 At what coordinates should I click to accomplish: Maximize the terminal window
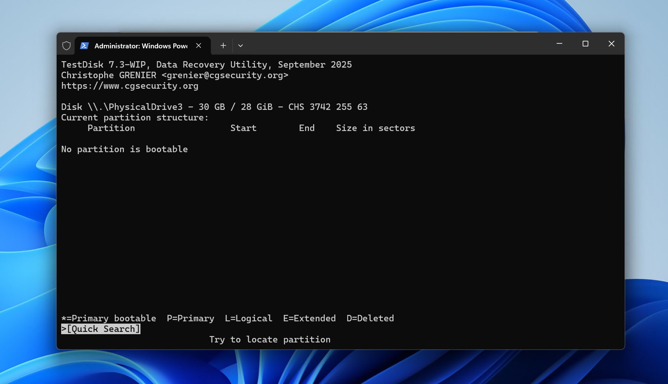pos(585,44)
